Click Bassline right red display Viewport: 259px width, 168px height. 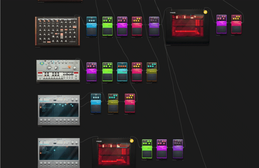pyautogui.click(x=76, y=73)
